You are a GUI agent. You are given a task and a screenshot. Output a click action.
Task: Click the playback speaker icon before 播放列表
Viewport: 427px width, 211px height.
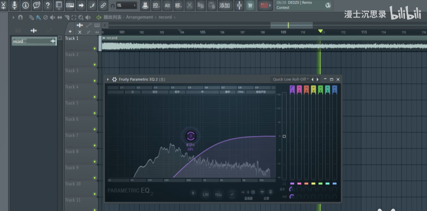click(99, 17)
